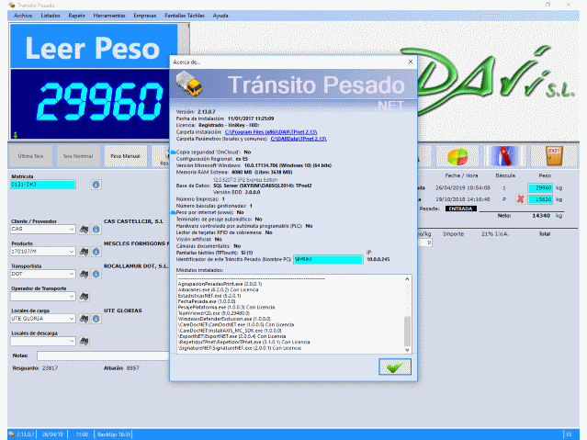
Task: Expand Operador de Transporte dropdown
Action: 72,297
